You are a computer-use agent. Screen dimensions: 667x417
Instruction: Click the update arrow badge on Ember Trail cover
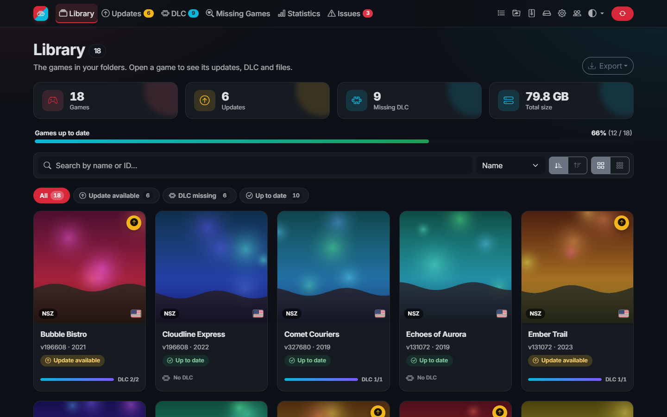(x=622, y=223)
